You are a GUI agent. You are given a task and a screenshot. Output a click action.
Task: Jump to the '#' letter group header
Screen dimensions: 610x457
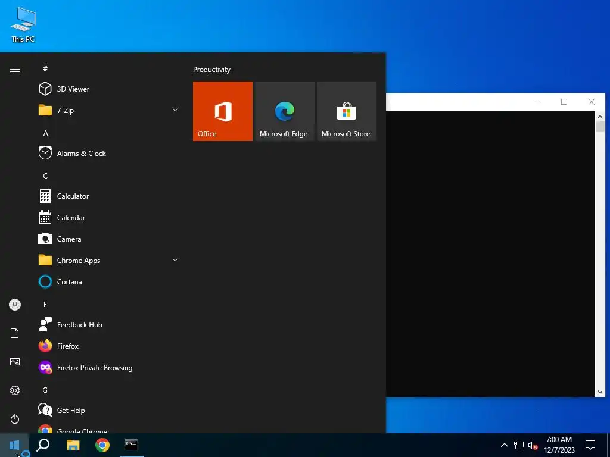45,68
